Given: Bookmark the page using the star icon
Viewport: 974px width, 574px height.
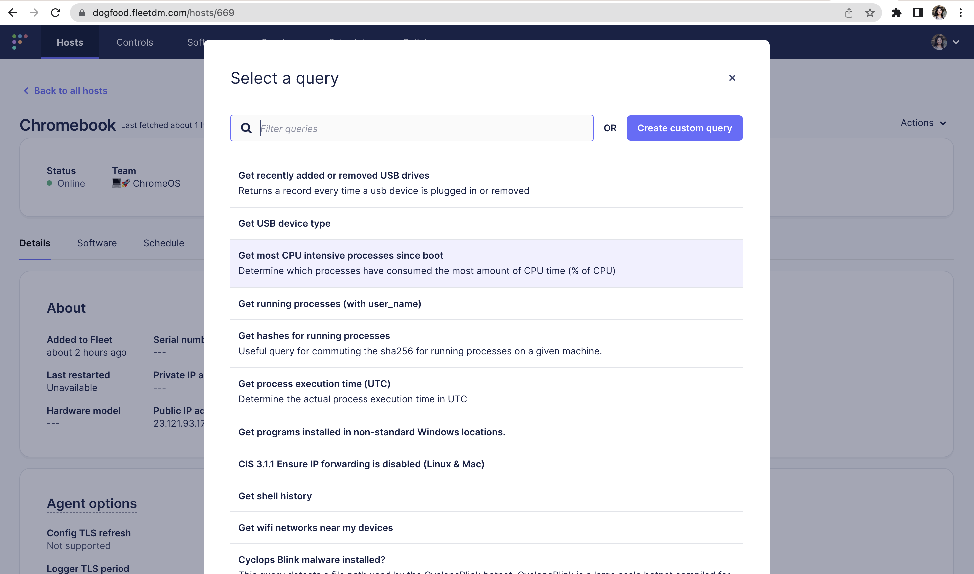Looking at the screenshot, I should [870, 12].
